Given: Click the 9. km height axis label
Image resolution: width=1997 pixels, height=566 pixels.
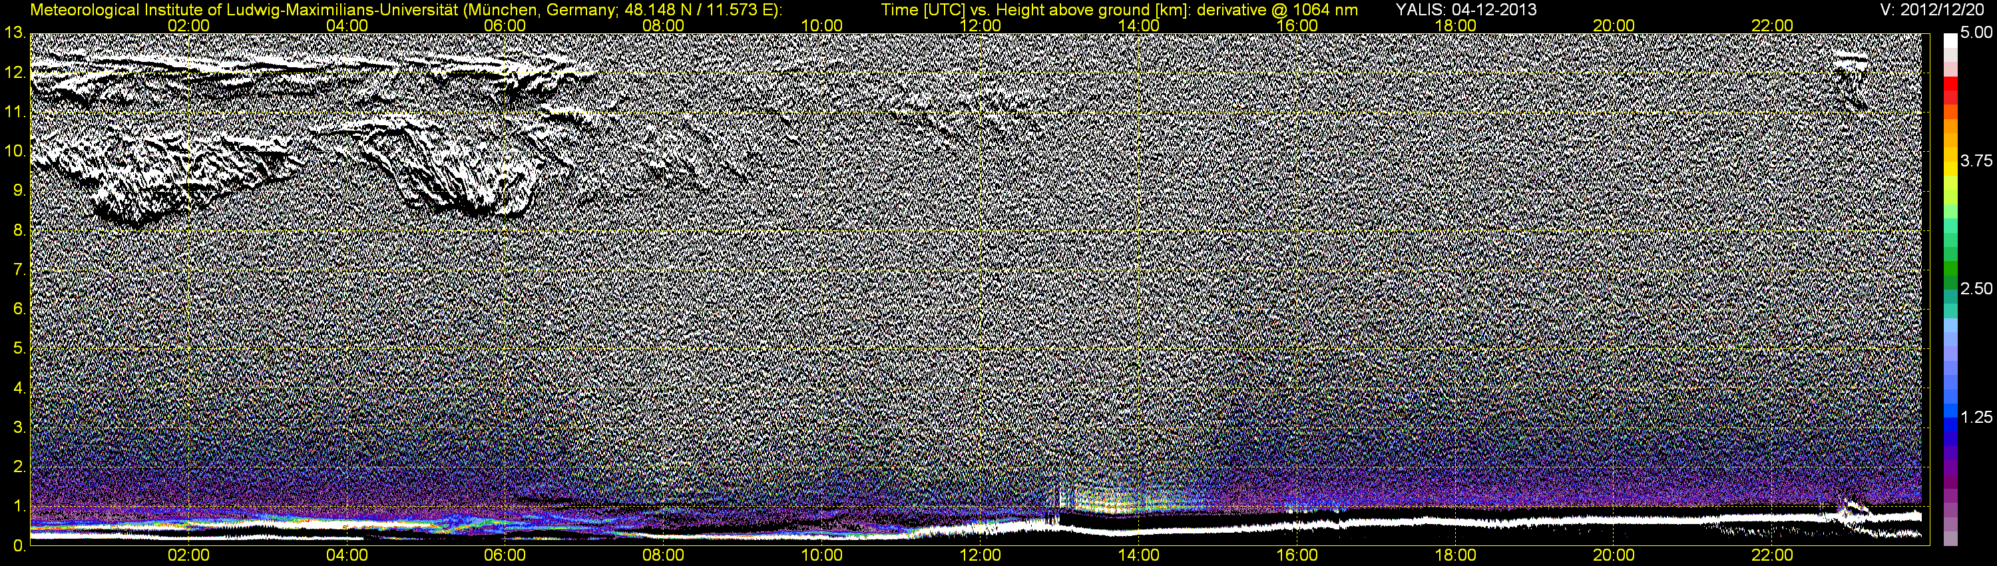Looking at the screenshot, I should (19, 190).
